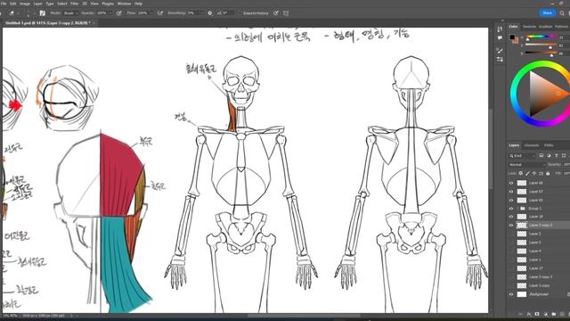Image resolution: width=570 pixels, height=321 pixels.
Task: Click the hue slider bar
Action: click(x=540, y=37)
